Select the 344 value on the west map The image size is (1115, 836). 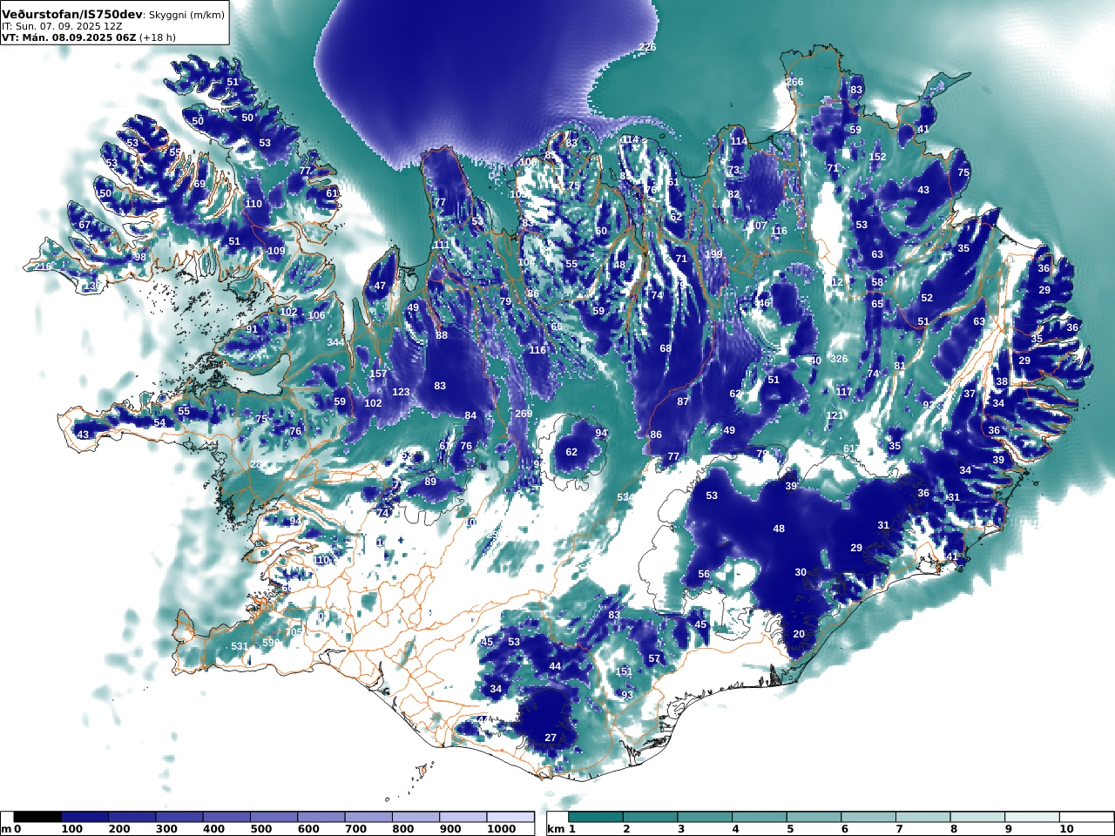point(335,343)
